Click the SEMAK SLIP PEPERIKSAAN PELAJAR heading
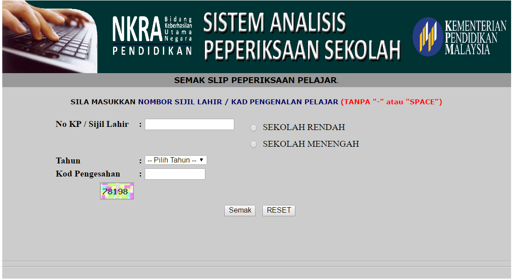The image size is (512, 279). 256,80
